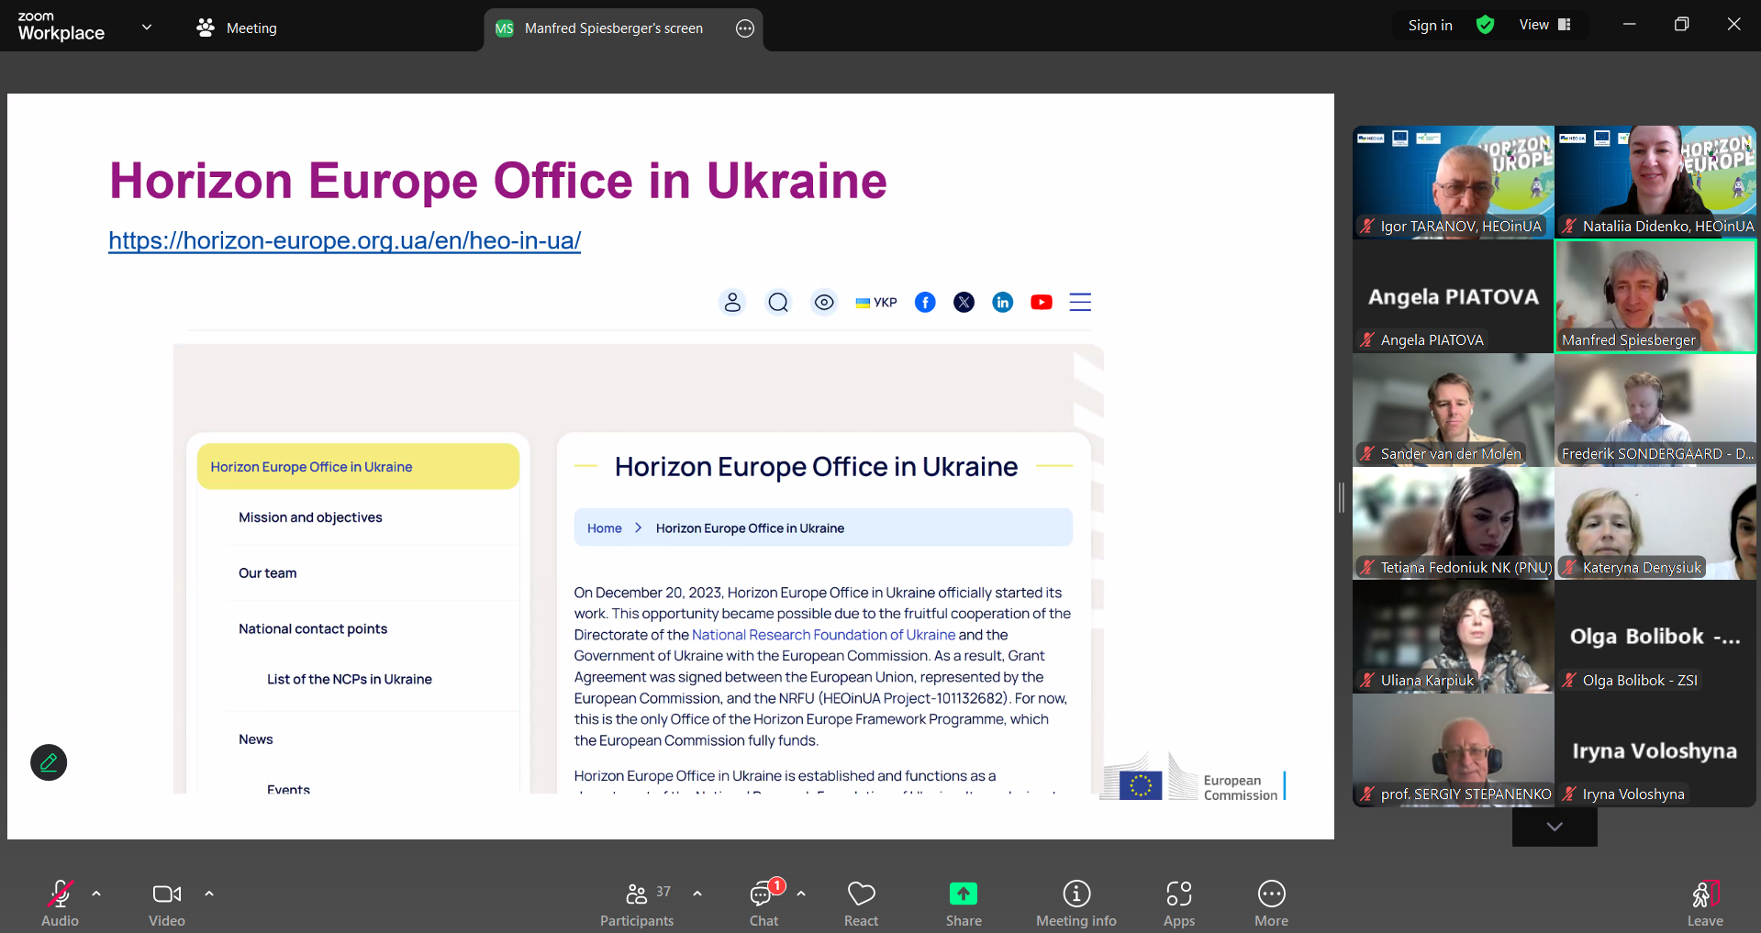Select Mission and objectives menu item
Viewport: 1761px width, 933px height.
point(310,517)
